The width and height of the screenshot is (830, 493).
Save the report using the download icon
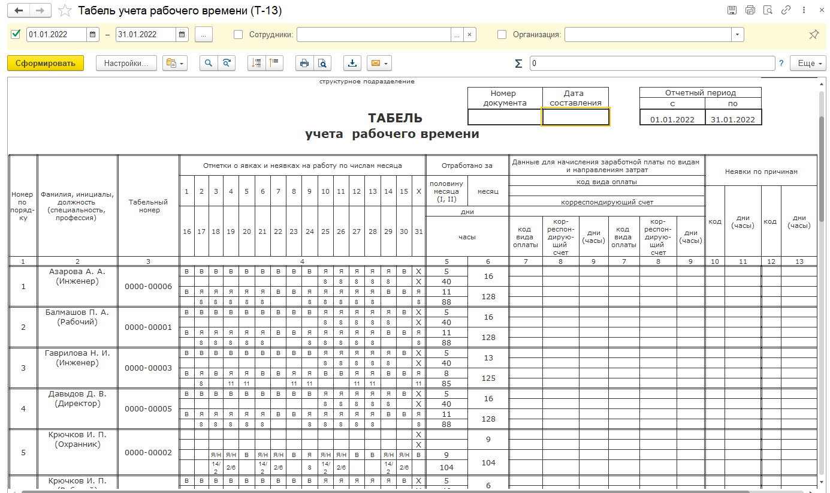(x=352, y=63)
